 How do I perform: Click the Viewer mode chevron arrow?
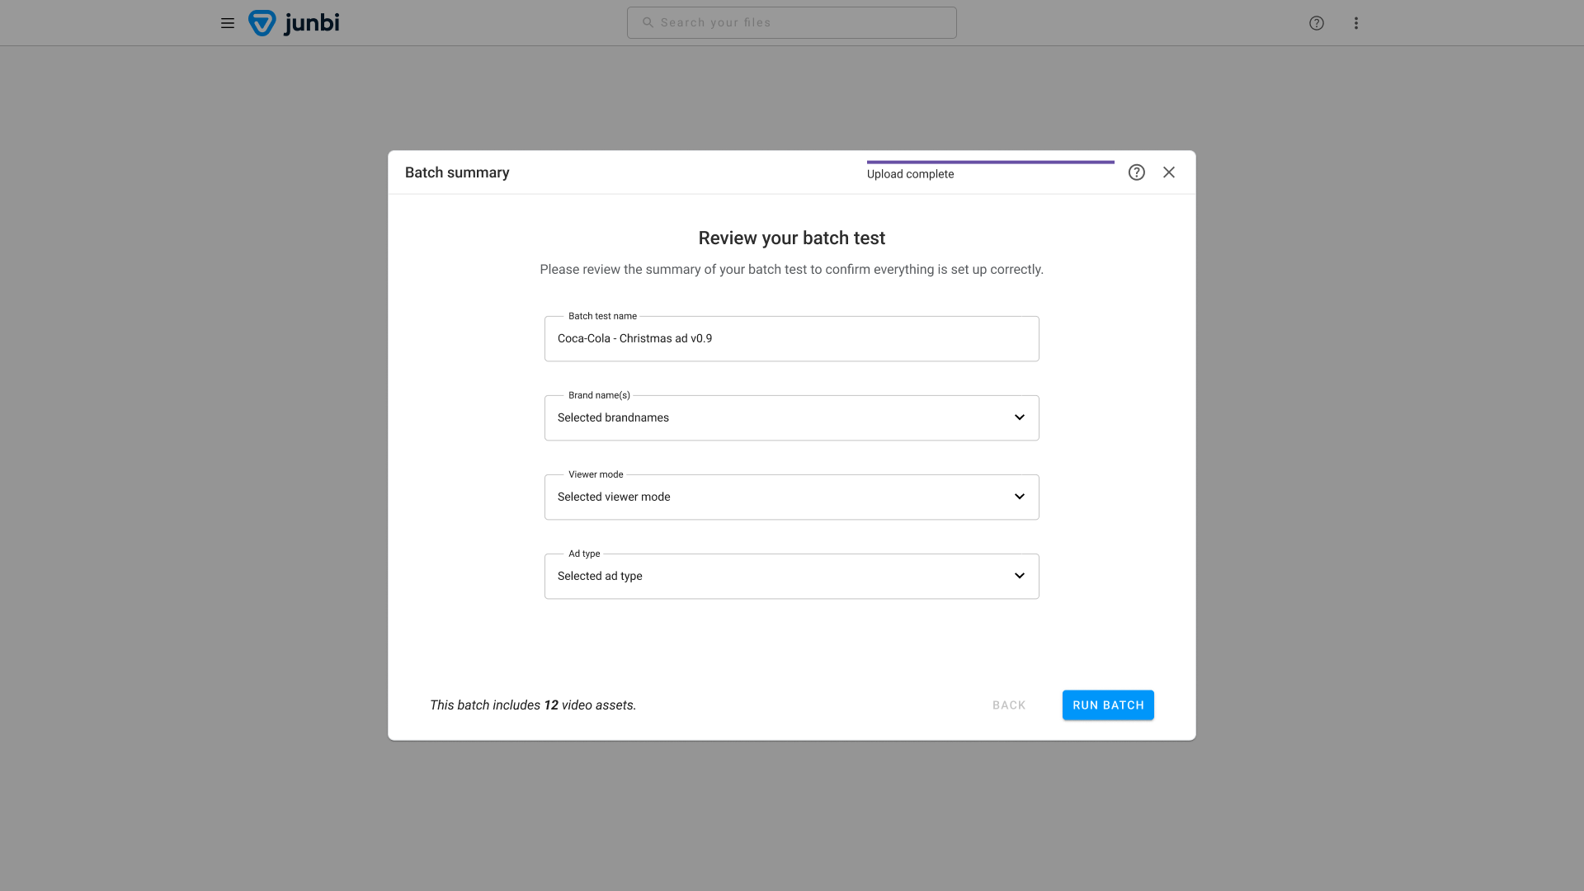1020,497
